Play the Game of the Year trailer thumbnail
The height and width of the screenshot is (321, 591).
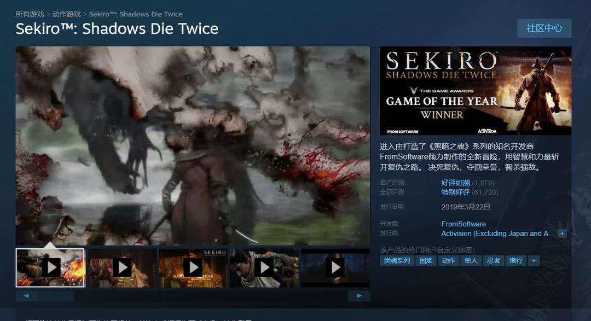point(193,267)
